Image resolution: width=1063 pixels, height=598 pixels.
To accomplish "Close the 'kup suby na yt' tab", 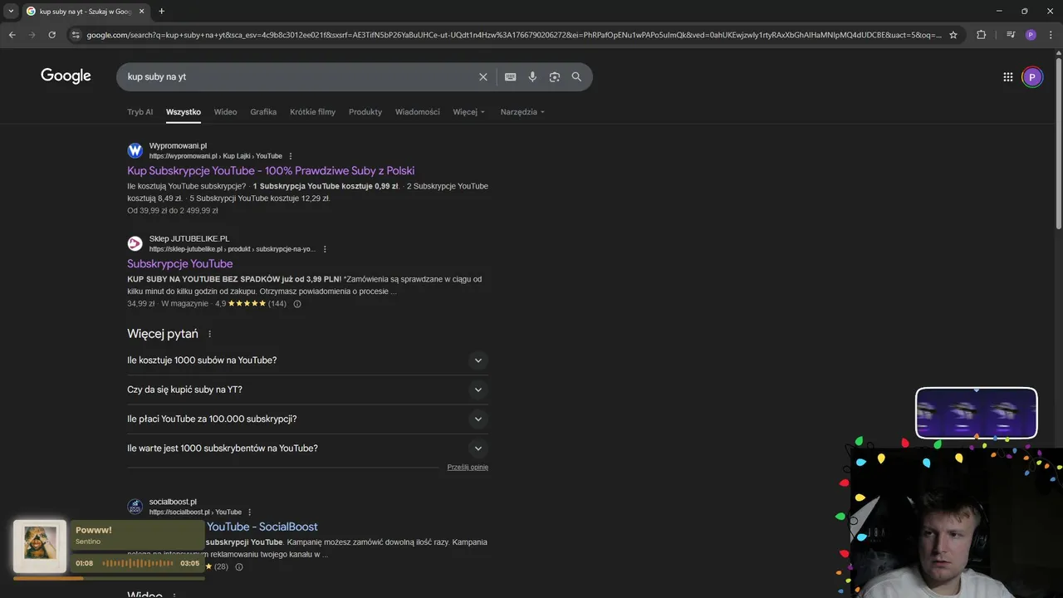I will click(141, 11).
